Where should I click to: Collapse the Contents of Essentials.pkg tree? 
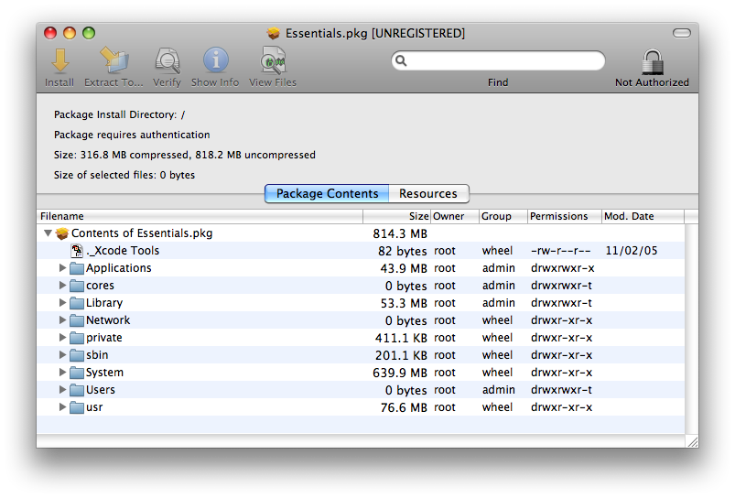coord(48,233)
